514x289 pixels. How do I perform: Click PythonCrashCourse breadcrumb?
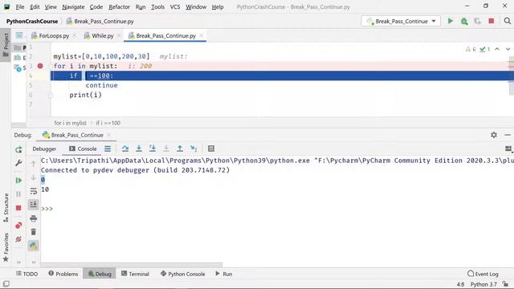coord(32,22)
